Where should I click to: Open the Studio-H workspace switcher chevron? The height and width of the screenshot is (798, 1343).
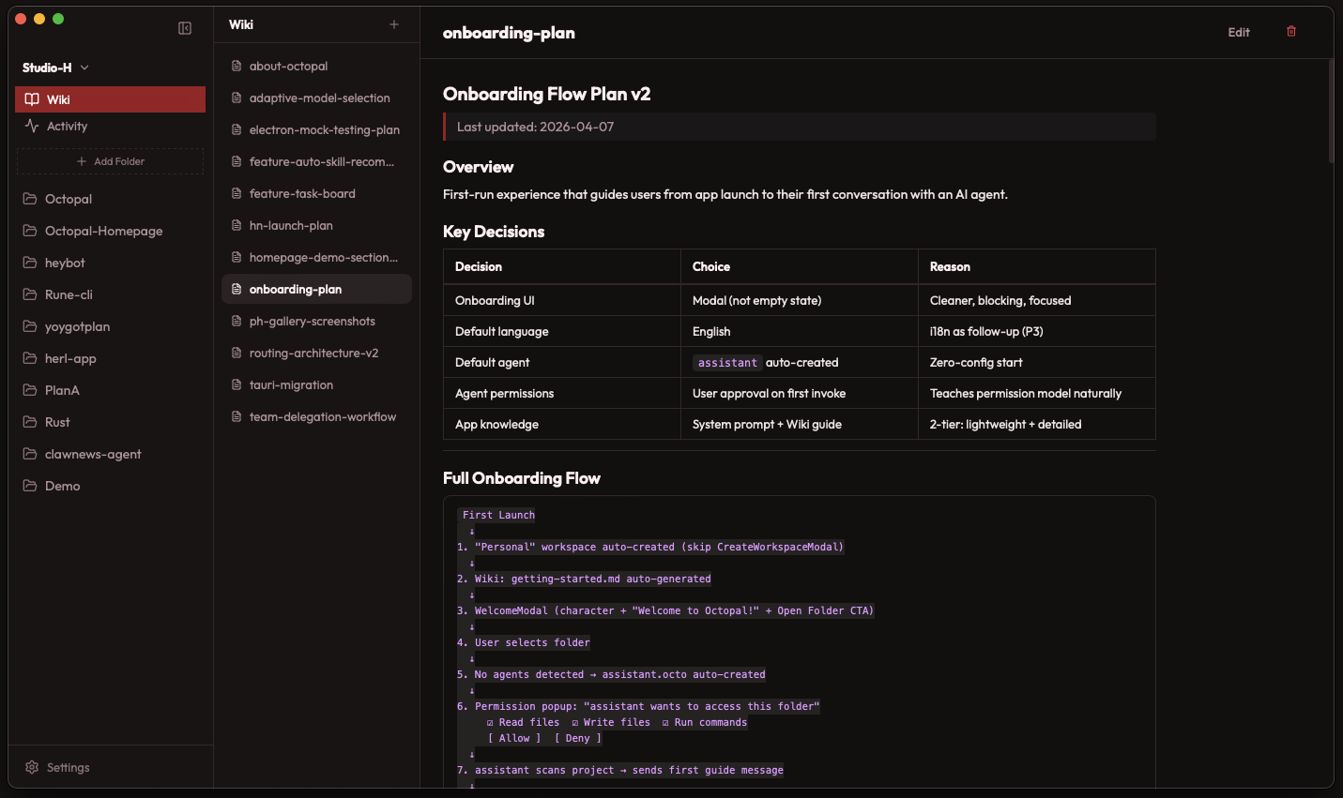[x=84, y=68]
